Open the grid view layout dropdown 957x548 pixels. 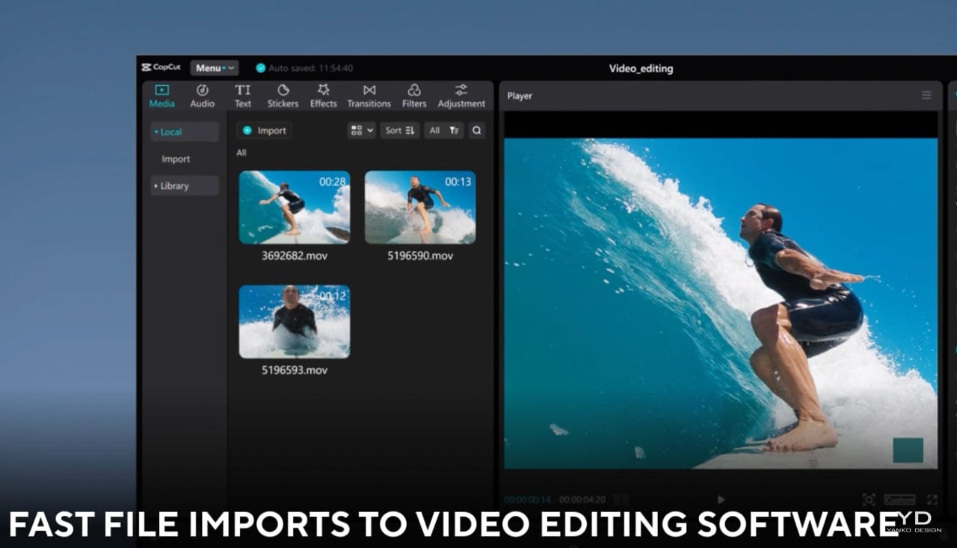pyautogui.click(x=361, y=131)
